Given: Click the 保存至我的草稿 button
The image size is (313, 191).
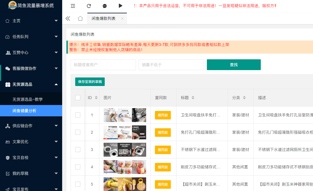Looking at the screenshot, I should (90, 82).
